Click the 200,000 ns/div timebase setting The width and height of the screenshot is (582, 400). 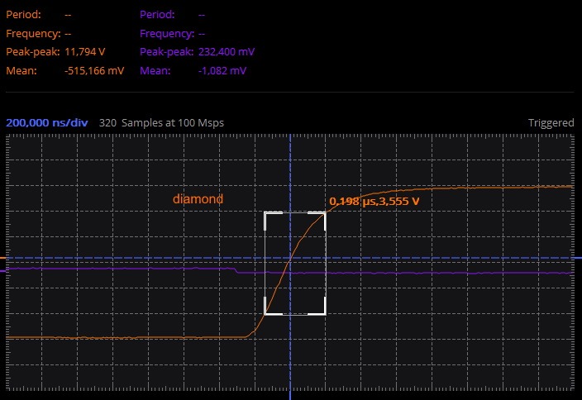click(x=47, y=123)
